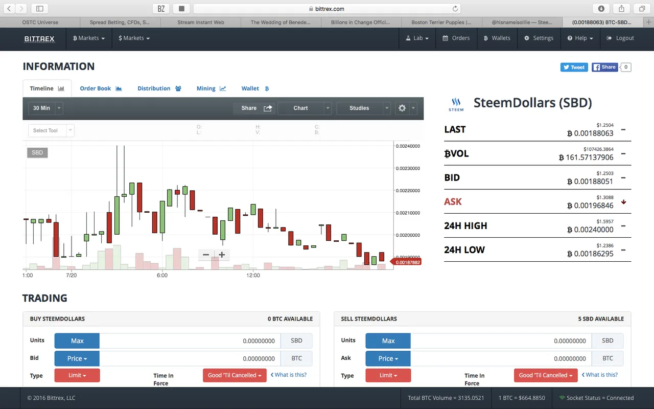
Task: Open Wallets in the top navigation
Action: [497, 38]
